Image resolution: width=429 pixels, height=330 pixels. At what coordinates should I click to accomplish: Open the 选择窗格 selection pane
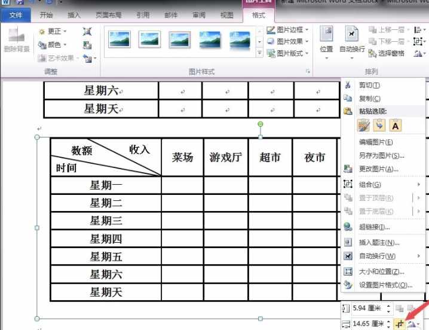tap(387, 53)
